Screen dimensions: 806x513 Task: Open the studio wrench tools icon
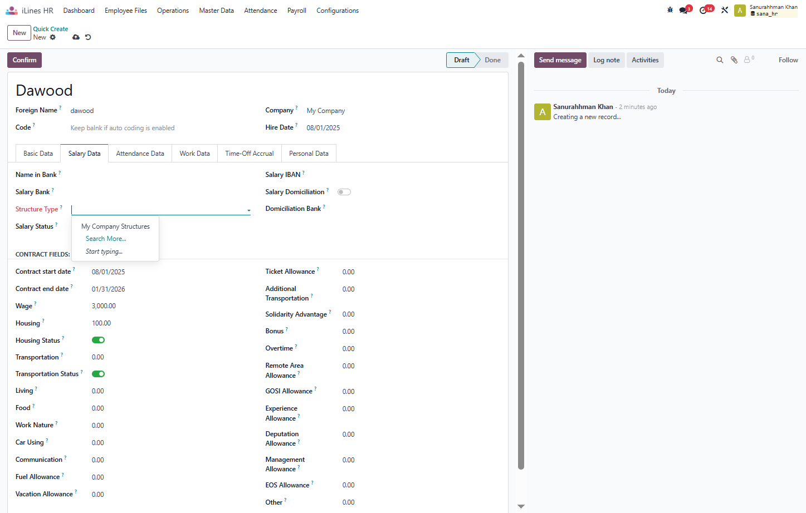coord(725,10)
